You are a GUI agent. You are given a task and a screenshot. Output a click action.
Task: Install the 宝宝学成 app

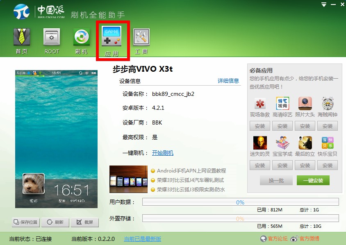pos(282,165)
